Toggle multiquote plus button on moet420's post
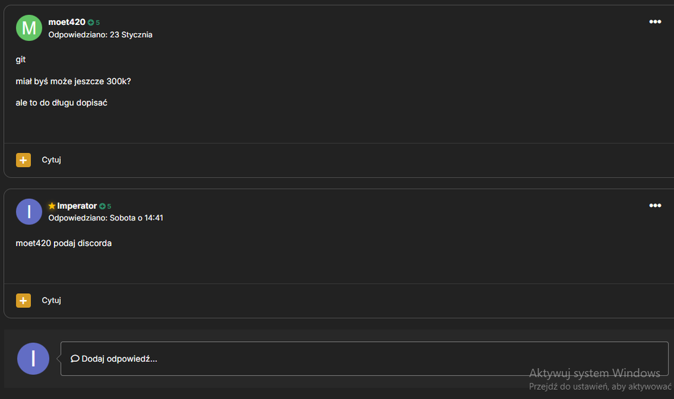674x399 pixels. (x=23, y=160)
